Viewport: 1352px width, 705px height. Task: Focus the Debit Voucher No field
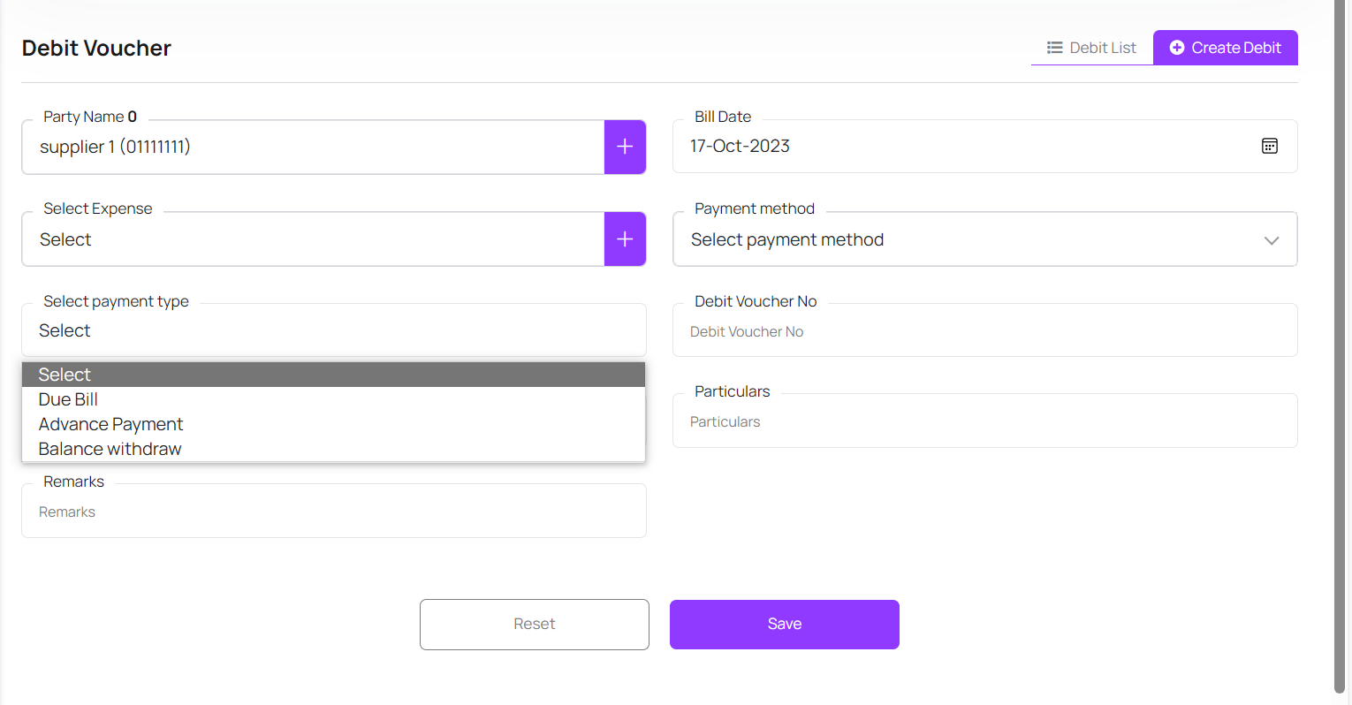click(x=984, y=332)
